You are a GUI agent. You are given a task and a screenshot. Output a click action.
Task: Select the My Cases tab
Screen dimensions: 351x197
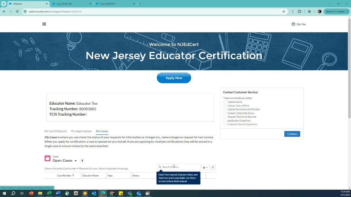click(102, 131)
